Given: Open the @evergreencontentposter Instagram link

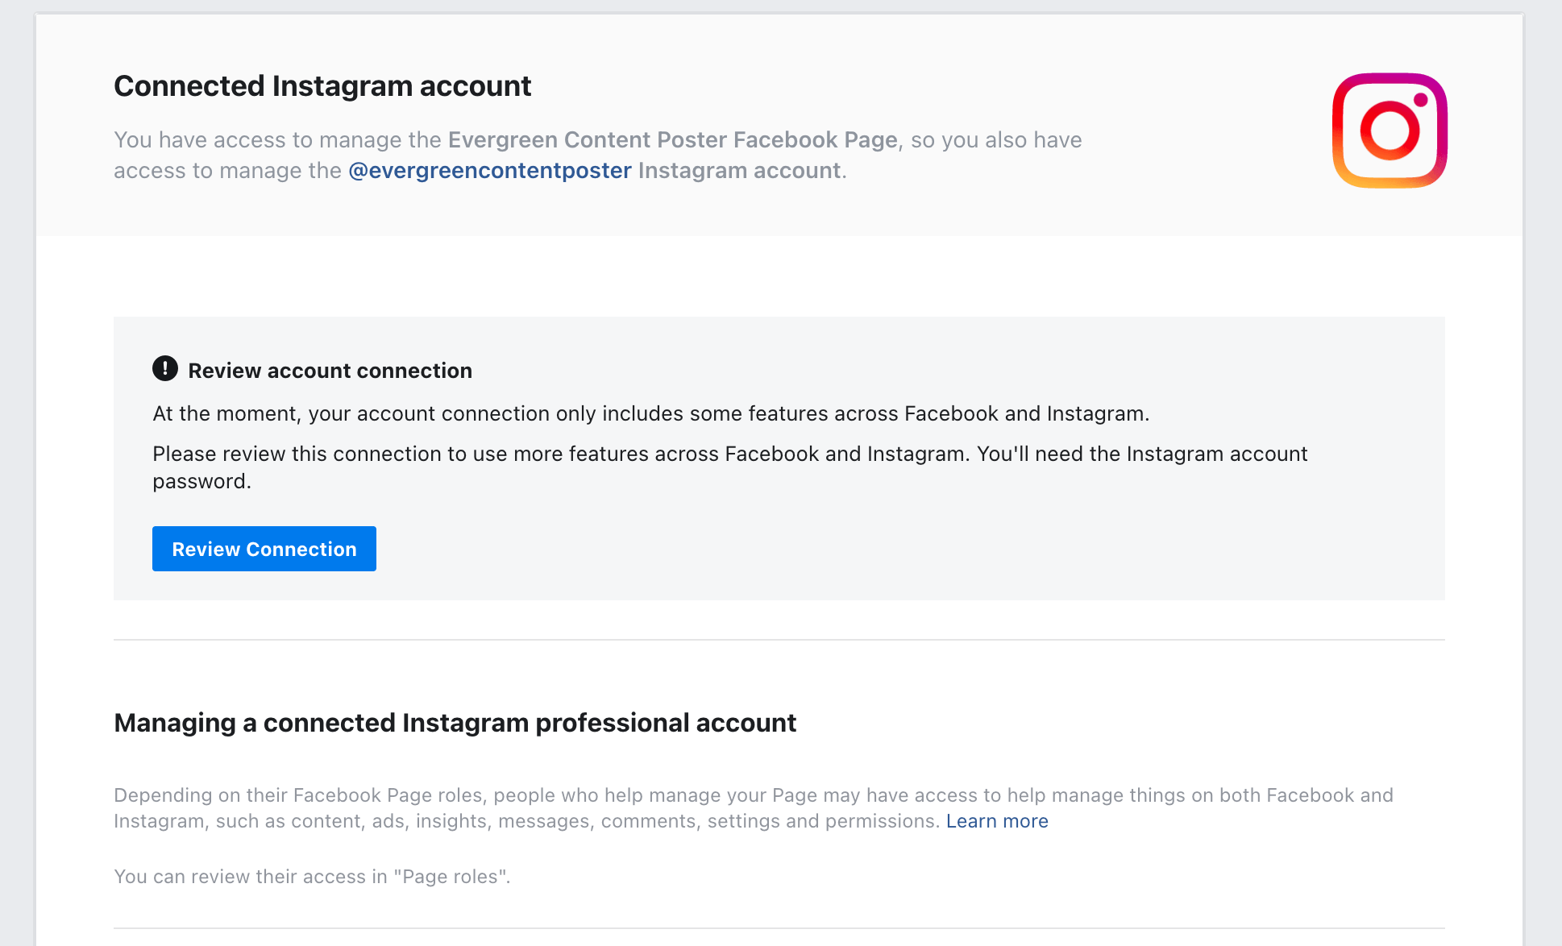Looking at the screenshot, I should [489, 171].
